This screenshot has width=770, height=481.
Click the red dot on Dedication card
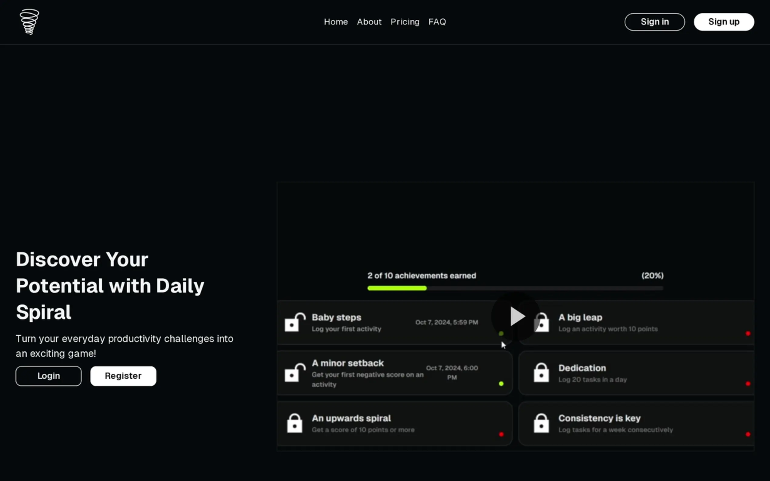(748, 384)
